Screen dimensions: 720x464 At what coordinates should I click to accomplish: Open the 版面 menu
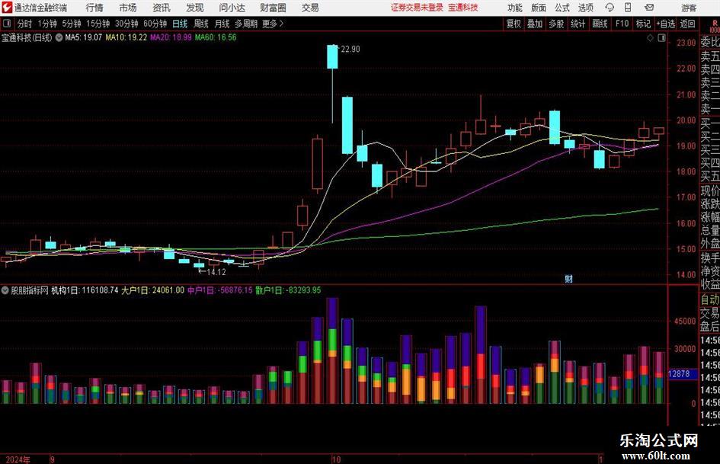[538, 8]
